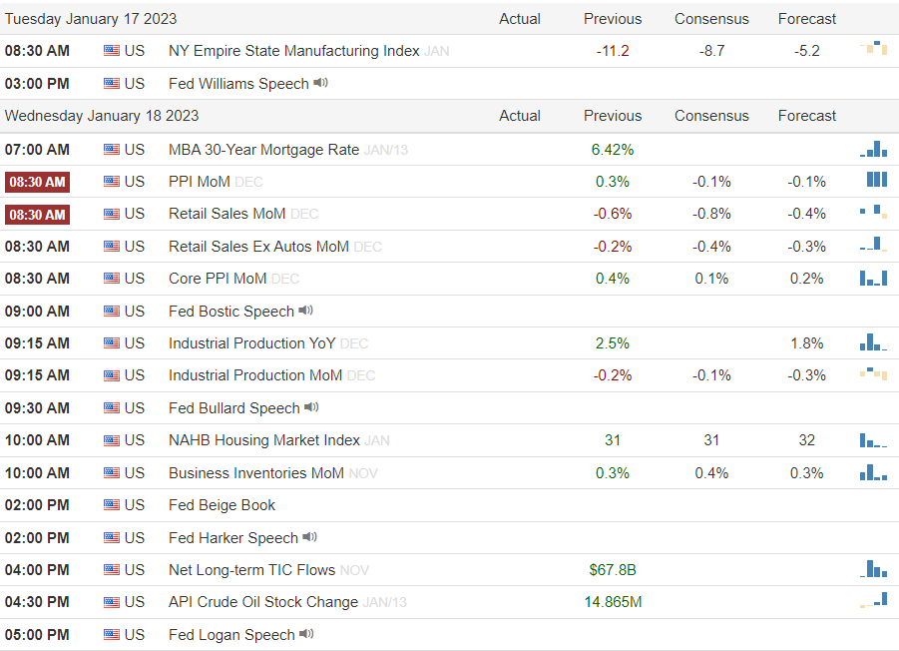Open mini chart for NAHB Housing Market Index
This screenshot has width=899, height=651.
(873, 440)
